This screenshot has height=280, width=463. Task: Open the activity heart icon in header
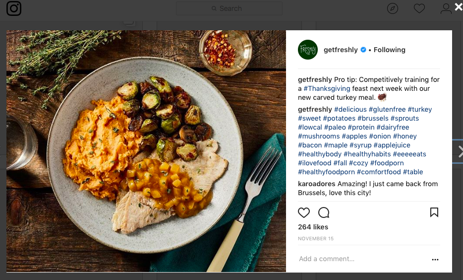pyautogui.click(x=419, y=8)
